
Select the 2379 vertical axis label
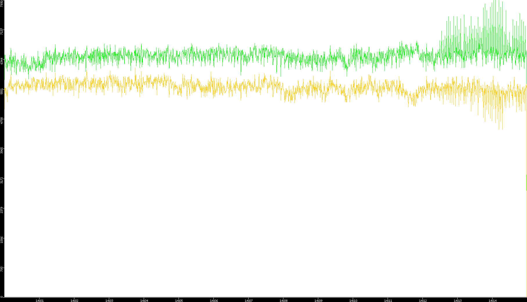(x=2, y=210)
